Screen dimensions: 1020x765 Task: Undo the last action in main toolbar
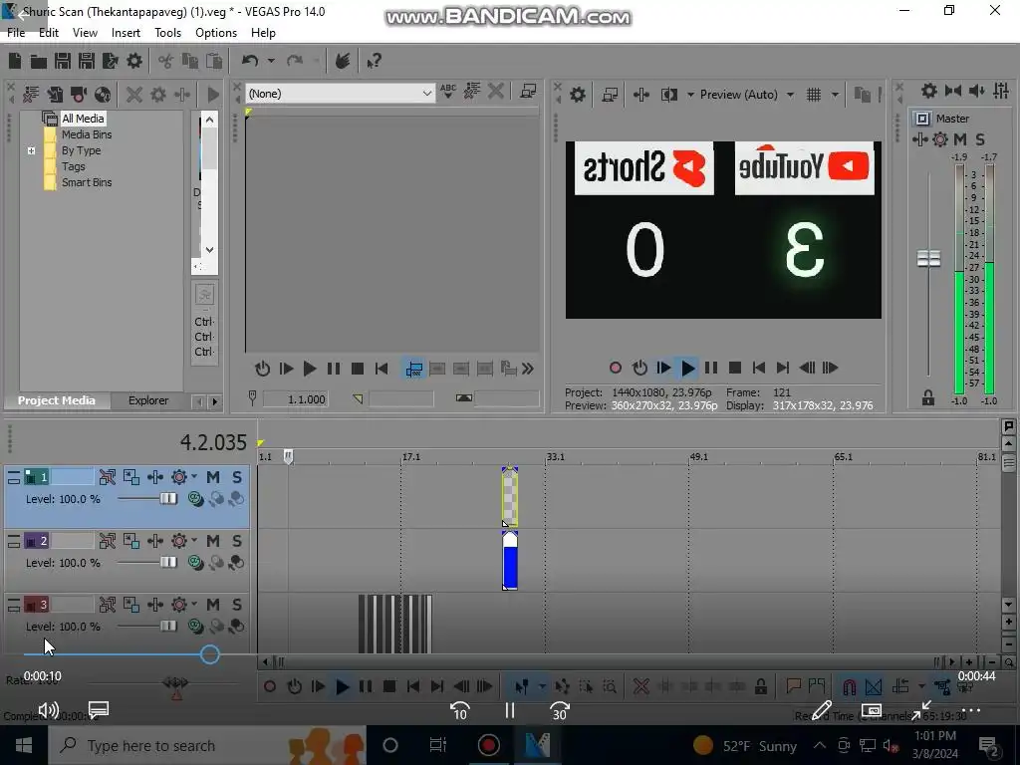(250, 61)
